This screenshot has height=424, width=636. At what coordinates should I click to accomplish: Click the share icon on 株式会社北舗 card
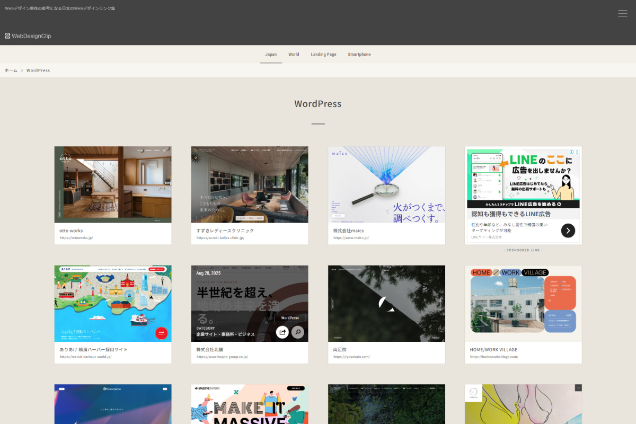click(x=282, y=332)
